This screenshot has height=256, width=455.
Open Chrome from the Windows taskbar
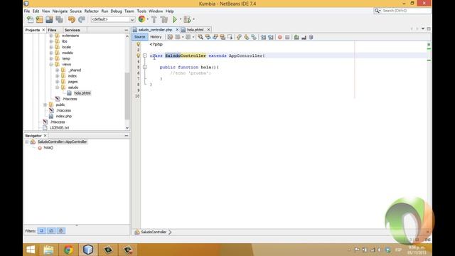coord(68,250)
